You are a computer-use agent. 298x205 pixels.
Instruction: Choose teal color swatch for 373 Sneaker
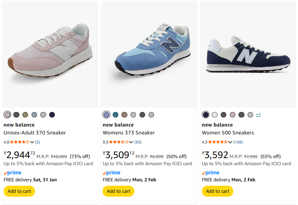(x=115, y=115)
